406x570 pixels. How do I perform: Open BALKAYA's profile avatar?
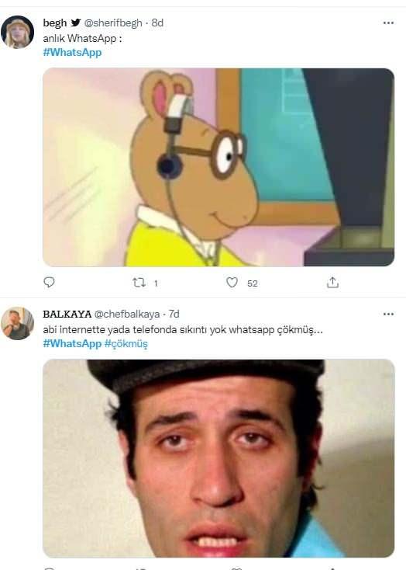(x=17, y=324)
